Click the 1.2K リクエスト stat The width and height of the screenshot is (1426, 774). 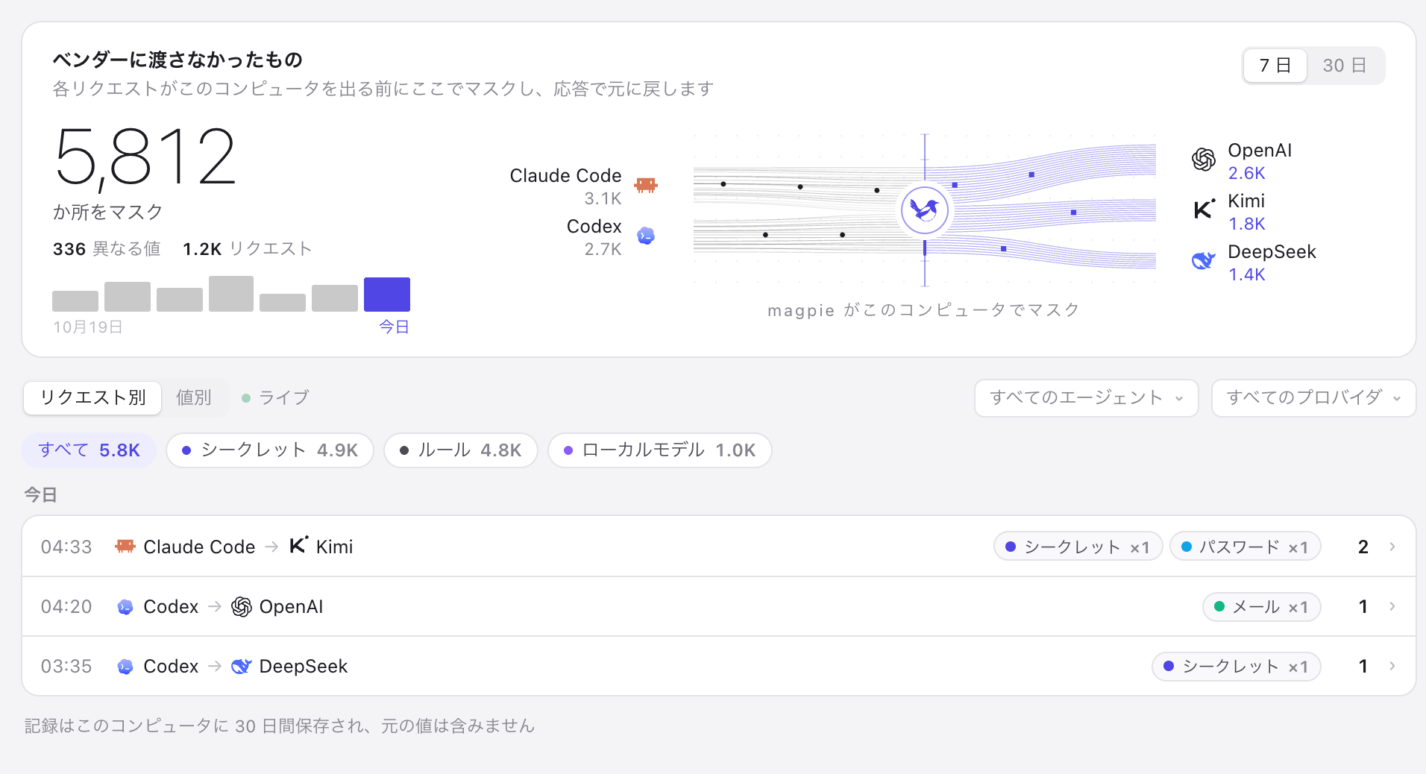(248, 249)
